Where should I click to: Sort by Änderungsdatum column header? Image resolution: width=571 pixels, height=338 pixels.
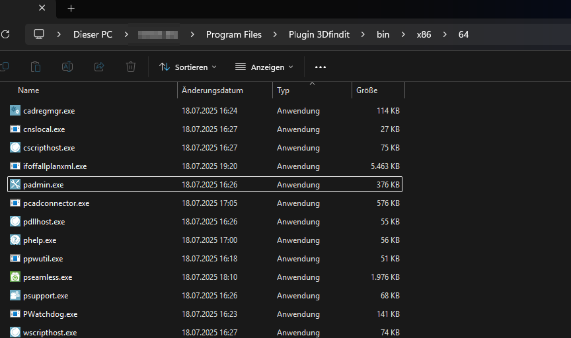[x=212, y=90]
